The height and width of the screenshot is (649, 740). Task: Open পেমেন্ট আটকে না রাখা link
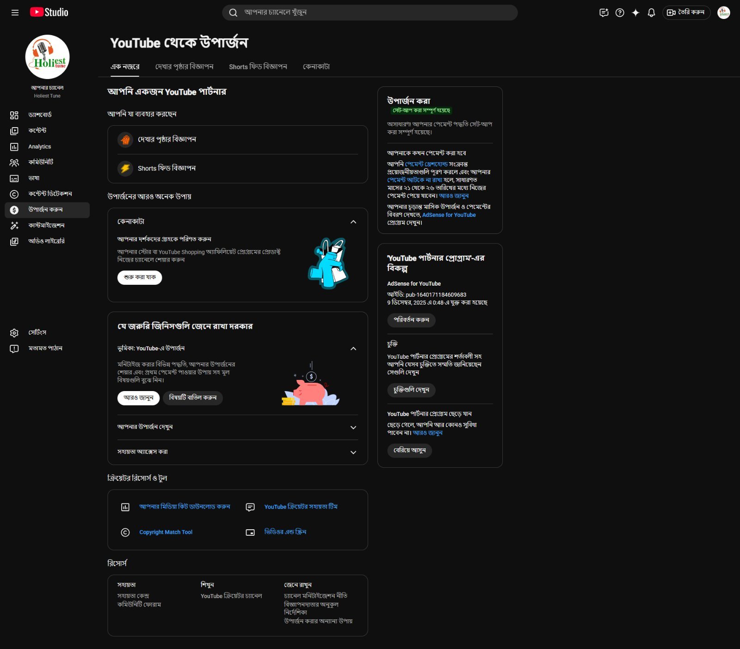[x=414, y=180]
